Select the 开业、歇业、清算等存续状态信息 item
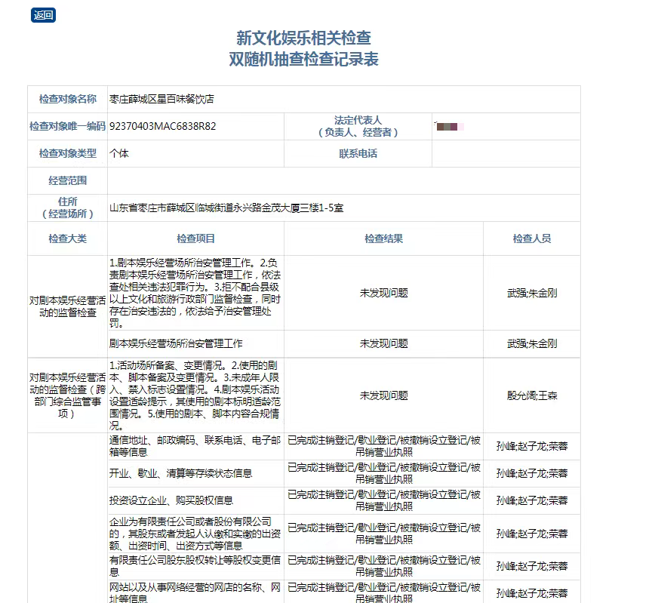Viewport: 655px width, 603px height. [x=180, y=473]
